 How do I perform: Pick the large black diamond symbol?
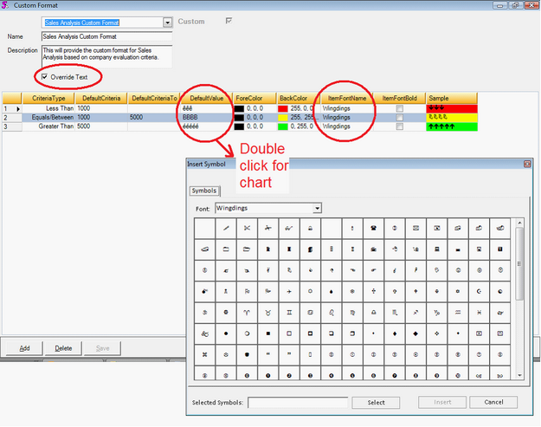(x=415, y=333)
